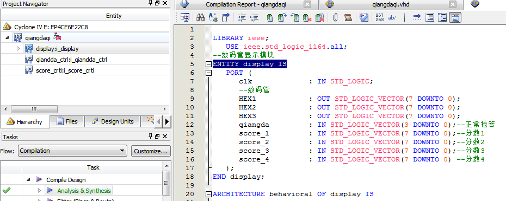
Task: Pin the Tasks panel
Action: (150, 137)
